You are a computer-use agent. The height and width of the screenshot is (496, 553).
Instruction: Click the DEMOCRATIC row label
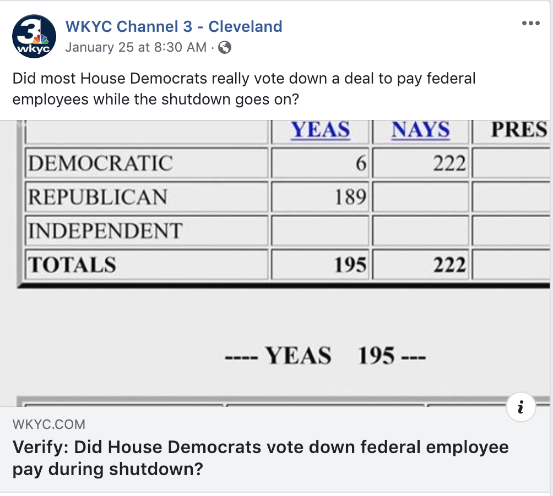[100, 163]
